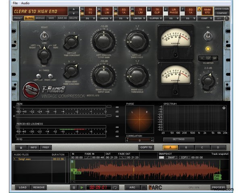Click the Right-Vert Threshold knob
The image size is (242, 193).
point(137,76)
